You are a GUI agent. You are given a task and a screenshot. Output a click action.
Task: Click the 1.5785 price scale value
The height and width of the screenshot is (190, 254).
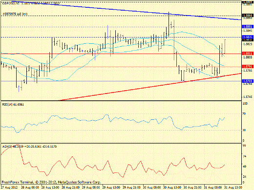coord(248,71)
